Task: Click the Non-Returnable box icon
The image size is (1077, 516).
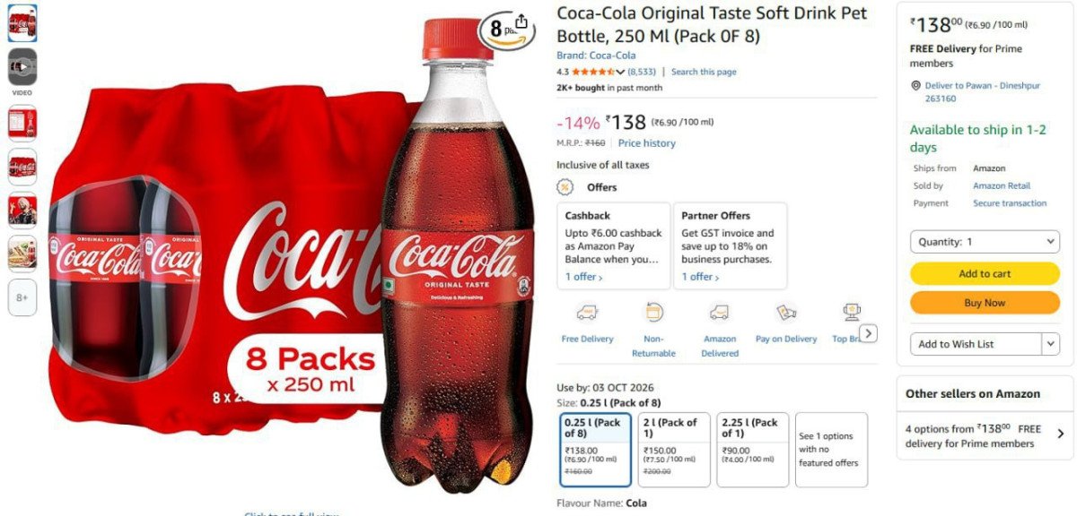Action: tap(653, 313)
